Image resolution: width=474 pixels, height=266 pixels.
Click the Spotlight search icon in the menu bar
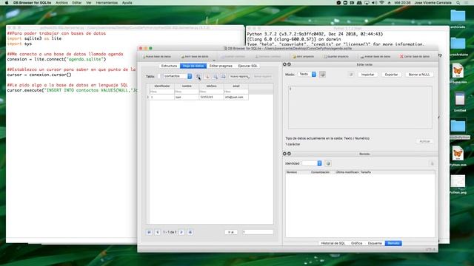tap(458, 3)
